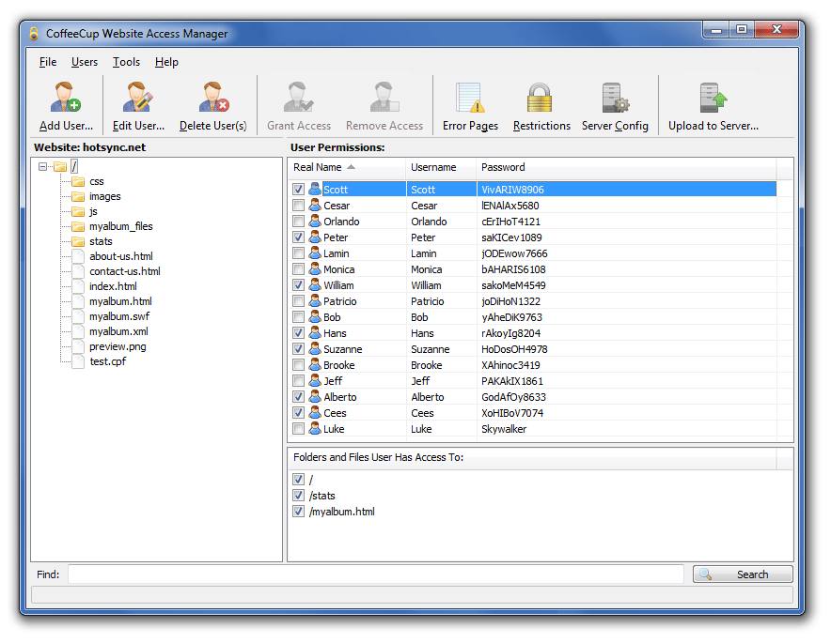Click the about-us.html file icon
This screenshot has width=831, height=643.
78,256
